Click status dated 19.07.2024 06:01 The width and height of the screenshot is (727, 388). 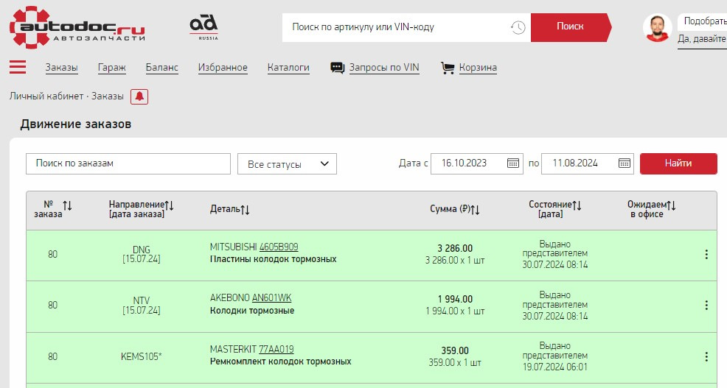555,356
